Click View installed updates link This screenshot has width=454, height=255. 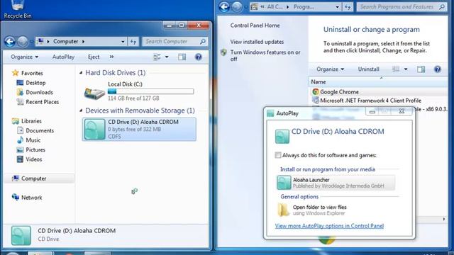(257, 42)
